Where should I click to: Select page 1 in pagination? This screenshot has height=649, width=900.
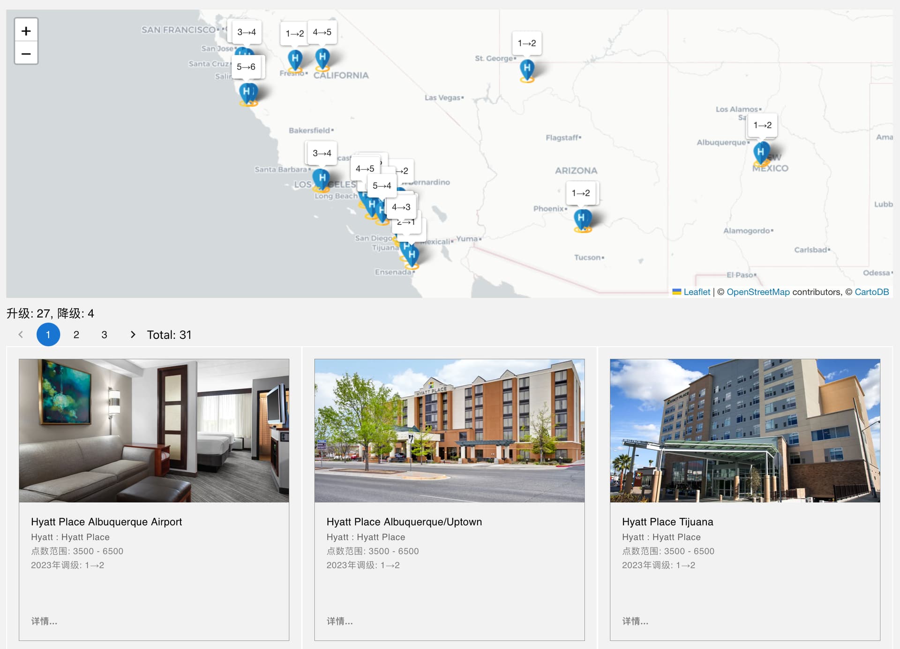[x=48, y=334]
